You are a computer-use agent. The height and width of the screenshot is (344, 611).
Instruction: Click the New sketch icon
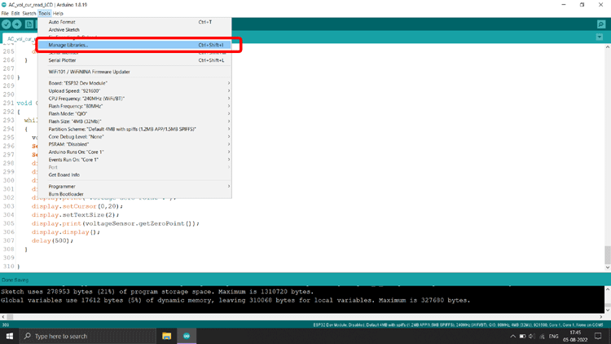point(29,24)
